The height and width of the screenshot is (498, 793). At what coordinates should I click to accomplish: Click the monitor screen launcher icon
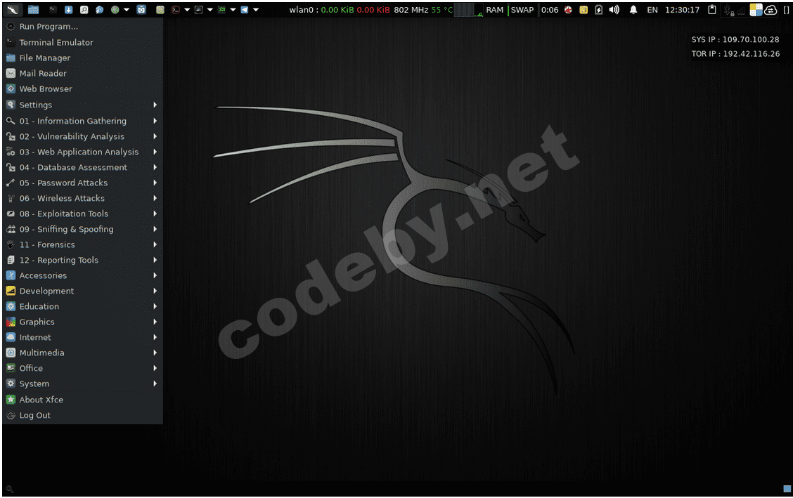pyautogui.click(x=199, y=10)
